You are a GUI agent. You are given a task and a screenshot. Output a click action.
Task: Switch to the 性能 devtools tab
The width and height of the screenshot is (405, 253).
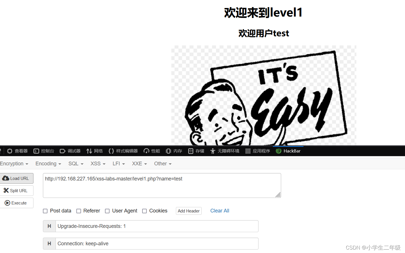[x=152, y=151]
